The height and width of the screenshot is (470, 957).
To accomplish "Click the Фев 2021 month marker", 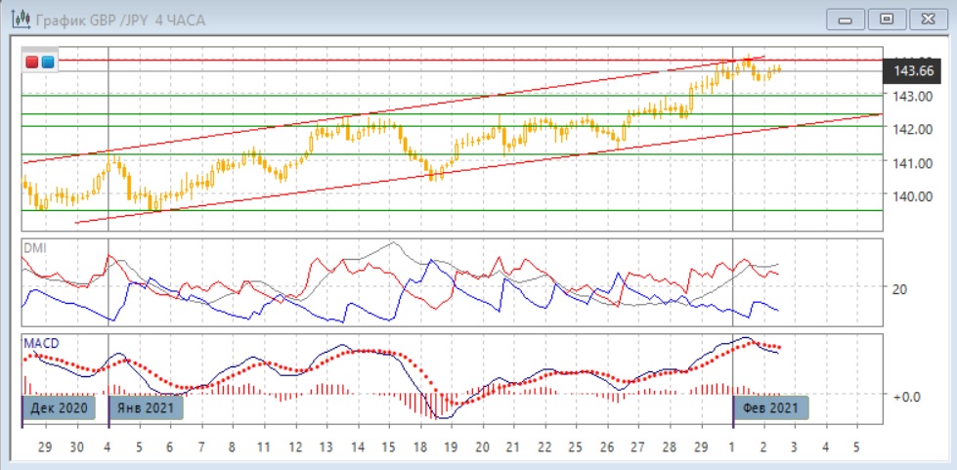I will 771,408.
